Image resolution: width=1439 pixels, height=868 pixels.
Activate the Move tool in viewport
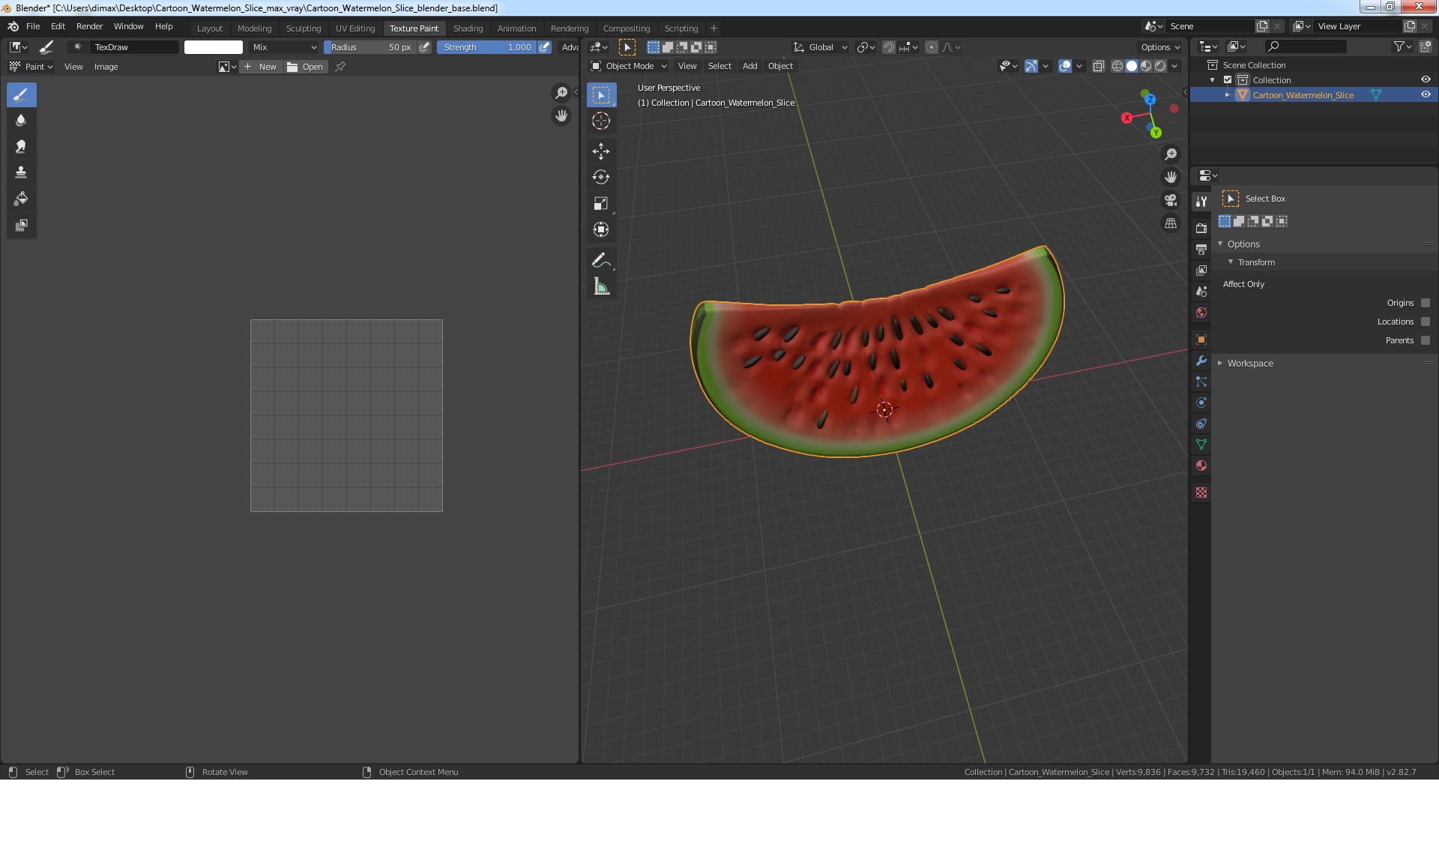pos(601,151)
